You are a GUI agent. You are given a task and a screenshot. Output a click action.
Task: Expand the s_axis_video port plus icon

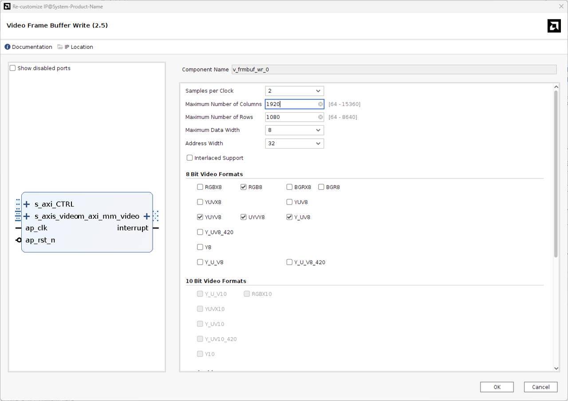[x=27, y=216]
